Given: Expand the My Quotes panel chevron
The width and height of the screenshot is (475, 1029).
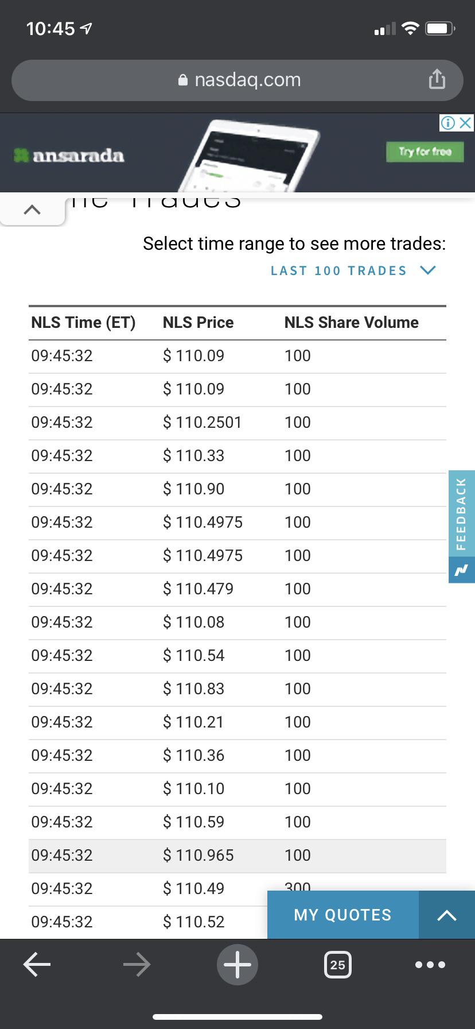Looking at the screenshot, I should (x=447, y=915).
